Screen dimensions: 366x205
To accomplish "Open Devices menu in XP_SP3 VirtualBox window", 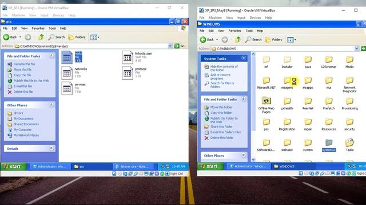I will [58, 15].
